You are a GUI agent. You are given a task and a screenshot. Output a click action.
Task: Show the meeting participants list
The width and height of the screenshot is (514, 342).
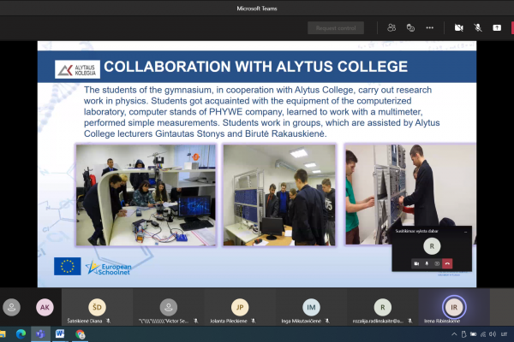coord(391,28)
